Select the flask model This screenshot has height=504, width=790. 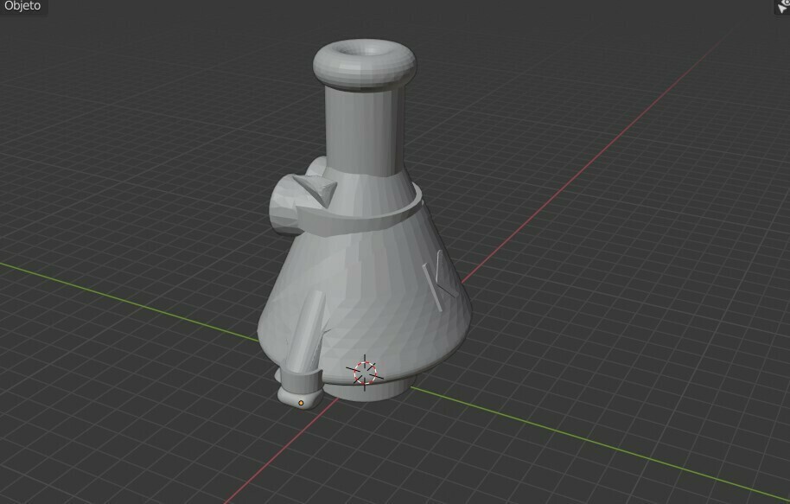pos(372,285)
